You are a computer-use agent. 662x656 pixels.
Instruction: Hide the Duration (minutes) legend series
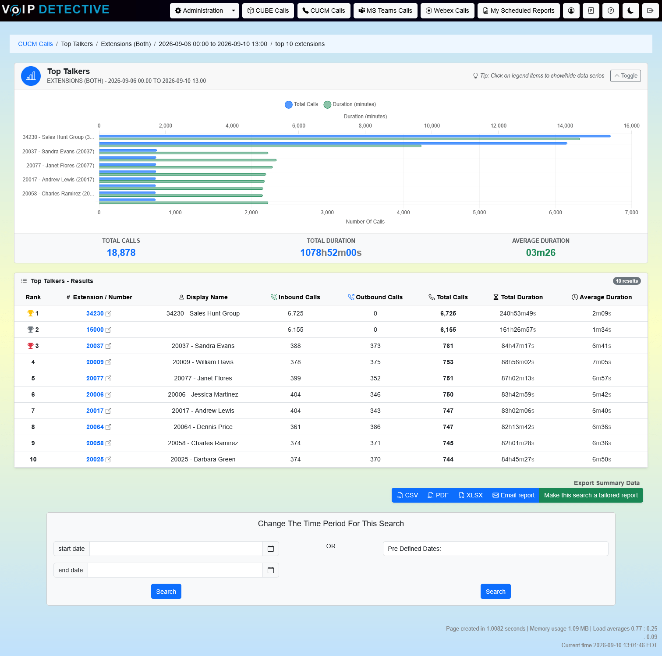[x=350, y=104]
